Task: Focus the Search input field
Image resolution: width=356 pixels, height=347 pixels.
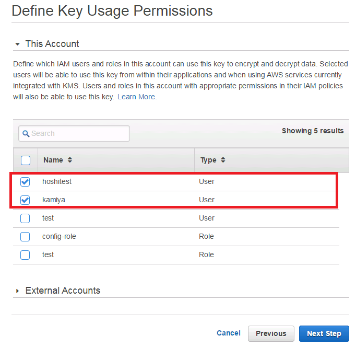Action: coord(74,134)
